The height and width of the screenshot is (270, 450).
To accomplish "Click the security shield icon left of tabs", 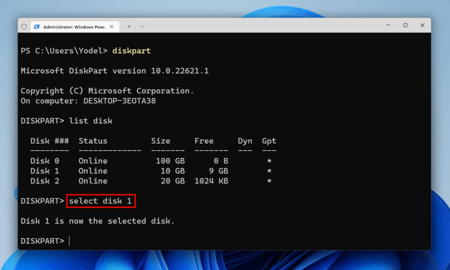I will click(24, 26).
